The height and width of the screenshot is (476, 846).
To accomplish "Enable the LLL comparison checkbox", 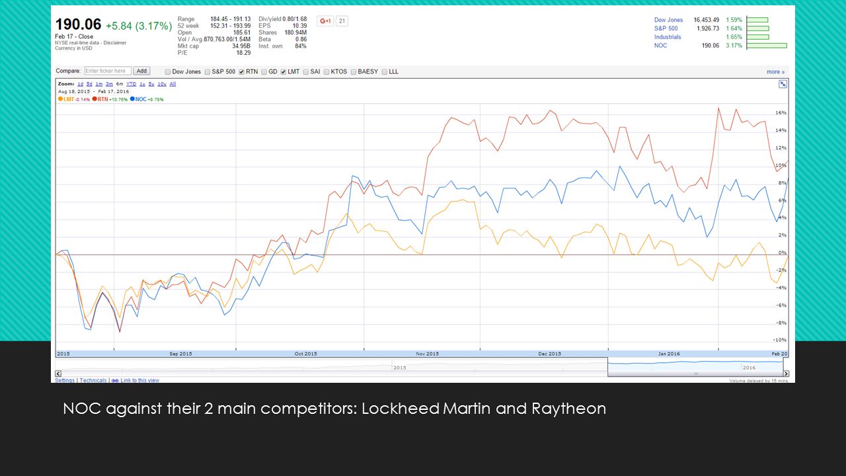I will [x=385, y=71].
